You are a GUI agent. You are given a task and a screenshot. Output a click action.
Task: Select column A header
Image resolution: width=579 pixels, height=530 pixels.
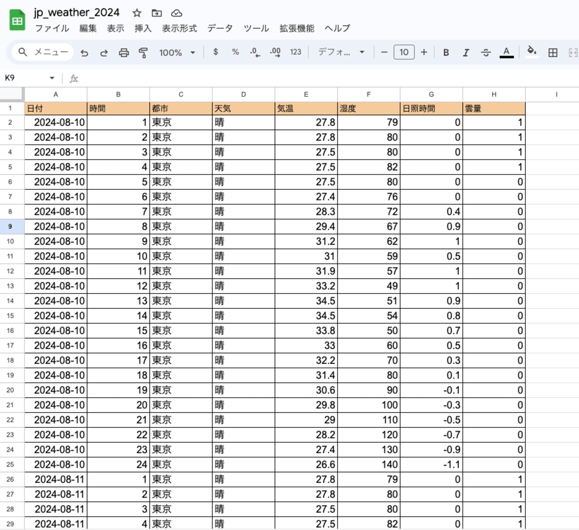[x=56, y=94]
